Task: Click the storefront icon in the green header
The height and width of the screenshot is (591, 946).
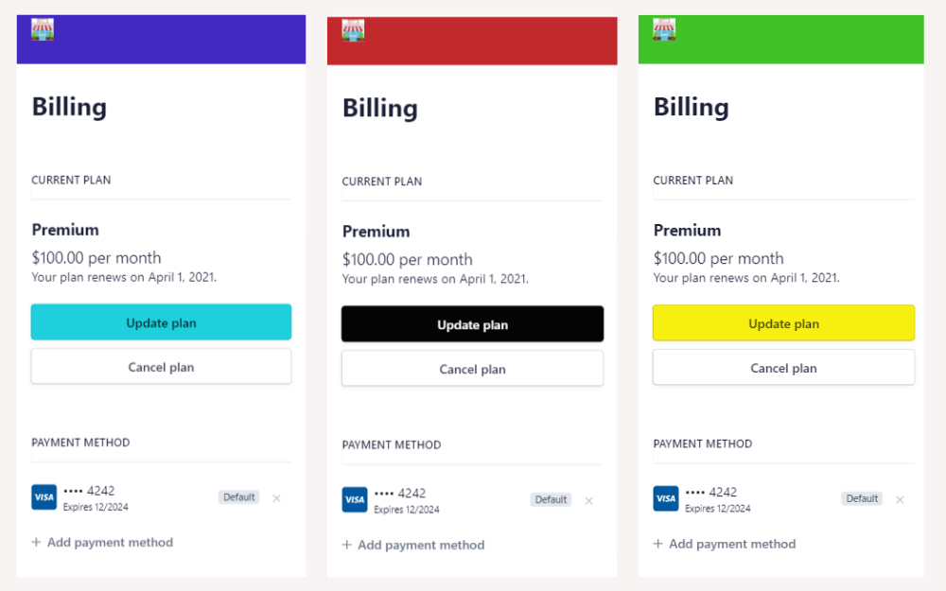Action: pyautogui.click(x=663, y=28)
